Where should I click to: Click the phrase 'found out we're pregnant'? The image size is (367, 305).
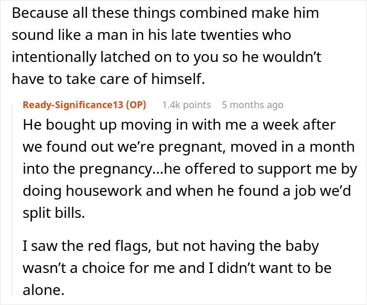[136, 147]
